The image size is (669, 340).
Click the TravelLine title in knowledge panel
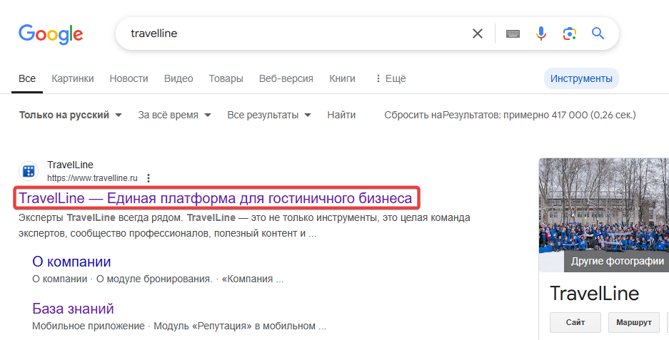coord(594,293)
